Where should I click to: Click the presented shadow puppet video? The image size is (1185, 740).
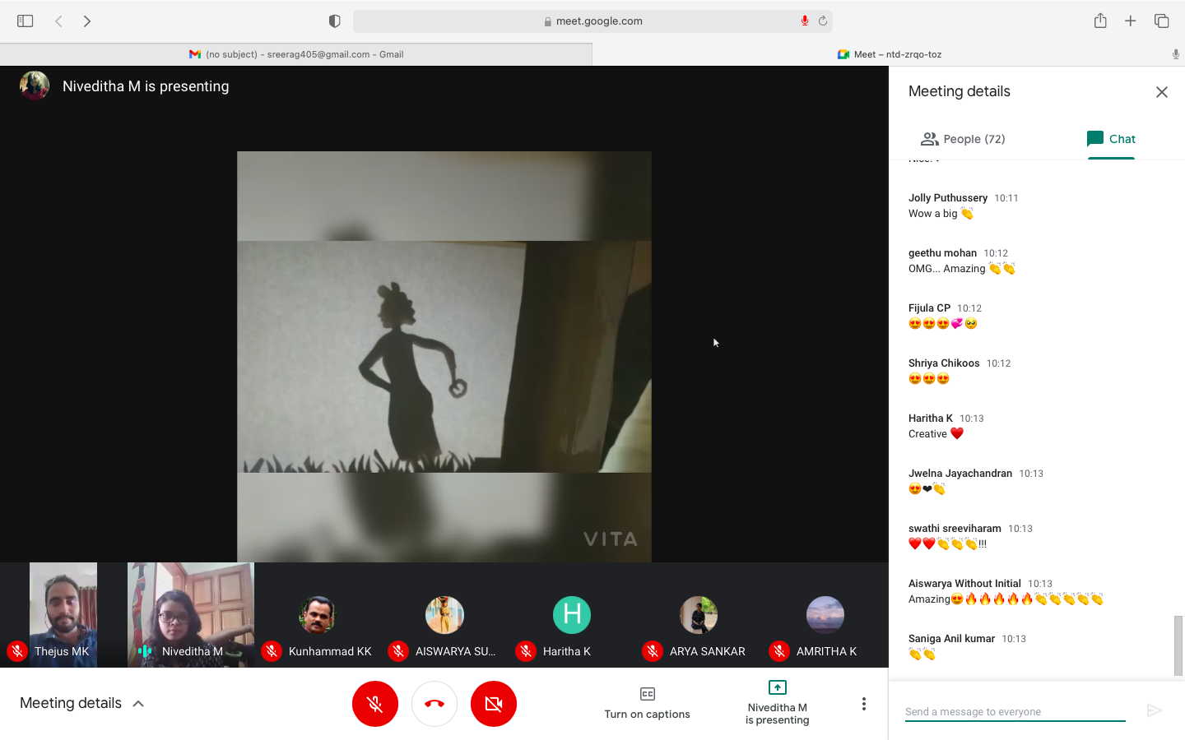tap(444, 356)
